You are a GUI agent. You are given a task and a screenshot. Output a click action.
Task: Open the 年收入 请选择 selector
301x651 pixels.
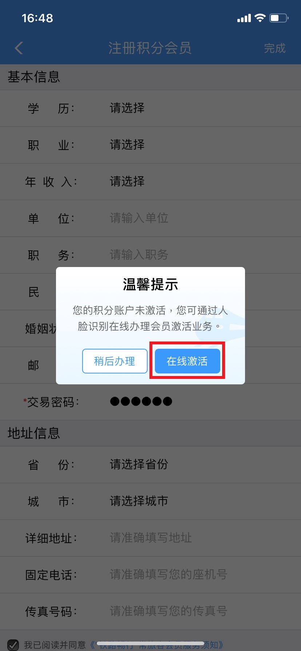click(150, 182)
